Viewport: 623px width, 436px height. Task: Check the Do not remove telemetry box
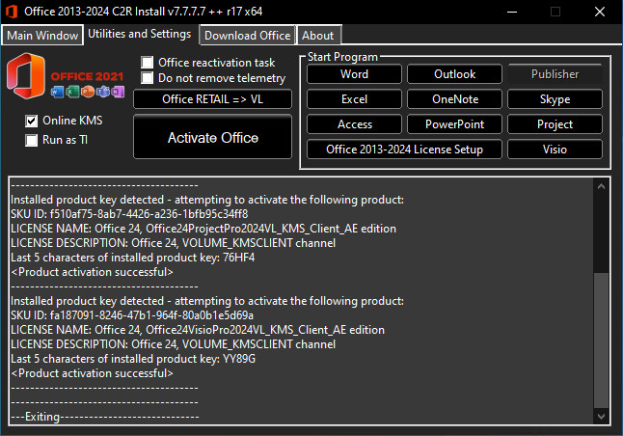148,78
